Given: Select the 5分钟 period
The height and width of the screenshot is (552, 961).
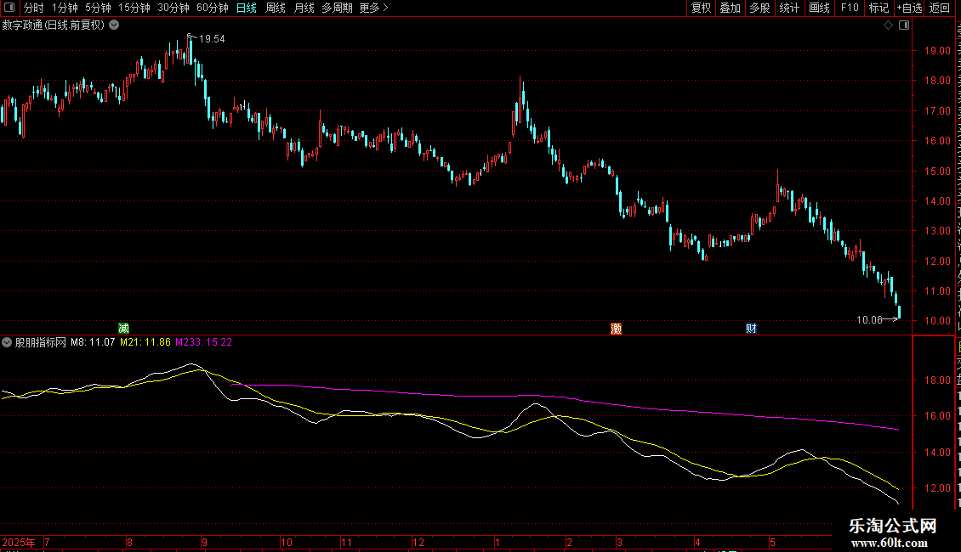Looking at the screenshot, I should coord(98,8).
